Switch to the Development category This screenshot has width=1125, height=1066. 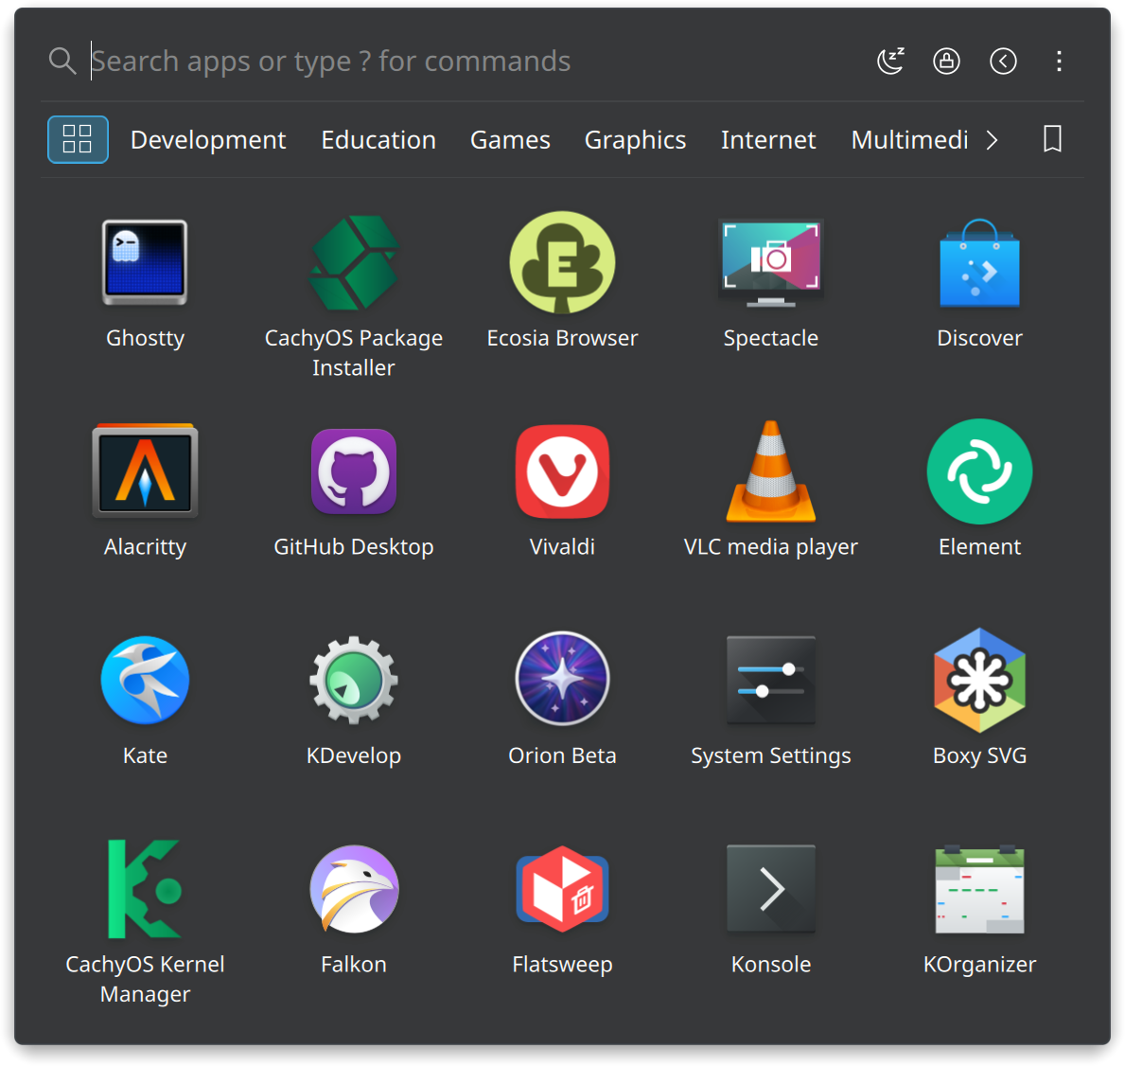point(208,140)
